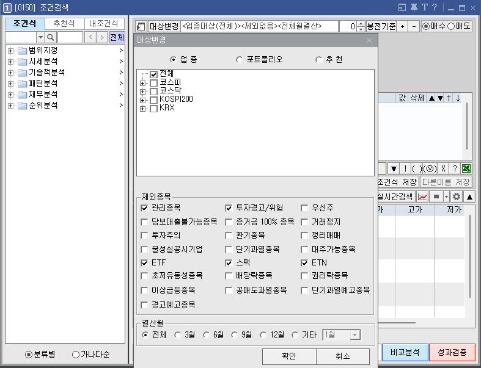Select the 매도 radio button
This screenshot has width=481, height=368.
pos(450,26)
